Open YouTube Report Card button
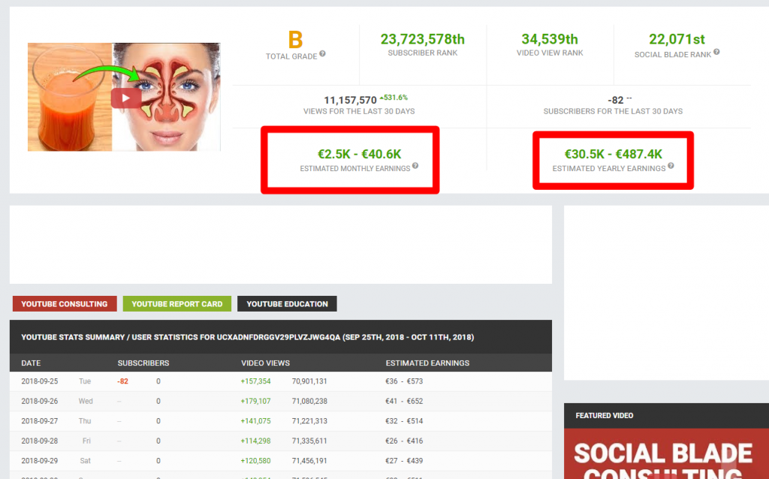 [177, 303]
